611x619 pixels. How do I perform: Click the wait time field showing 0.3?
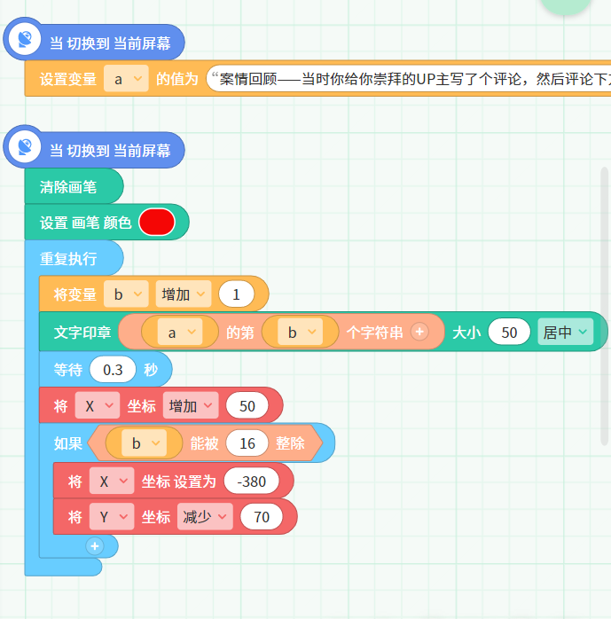pyautogui.click(x=113, y=370)
